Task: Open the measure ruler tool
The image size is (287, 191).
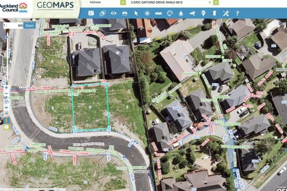Action: pyautogui.click(x=158, y=13)
